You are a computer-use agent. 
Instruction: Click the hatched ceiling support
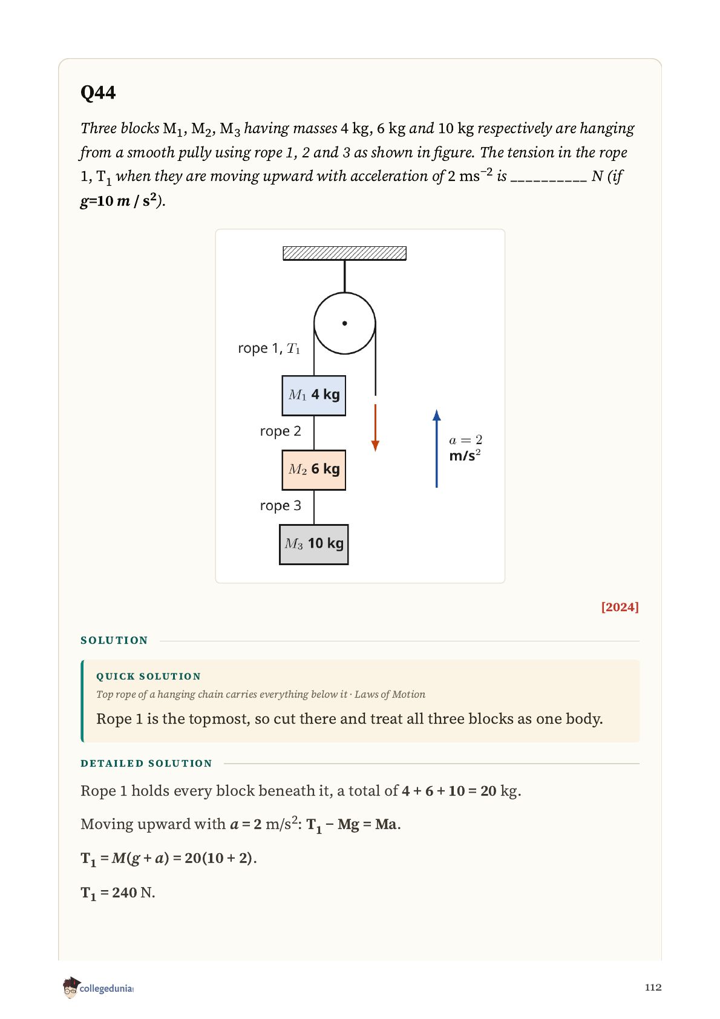coord(345,253)
